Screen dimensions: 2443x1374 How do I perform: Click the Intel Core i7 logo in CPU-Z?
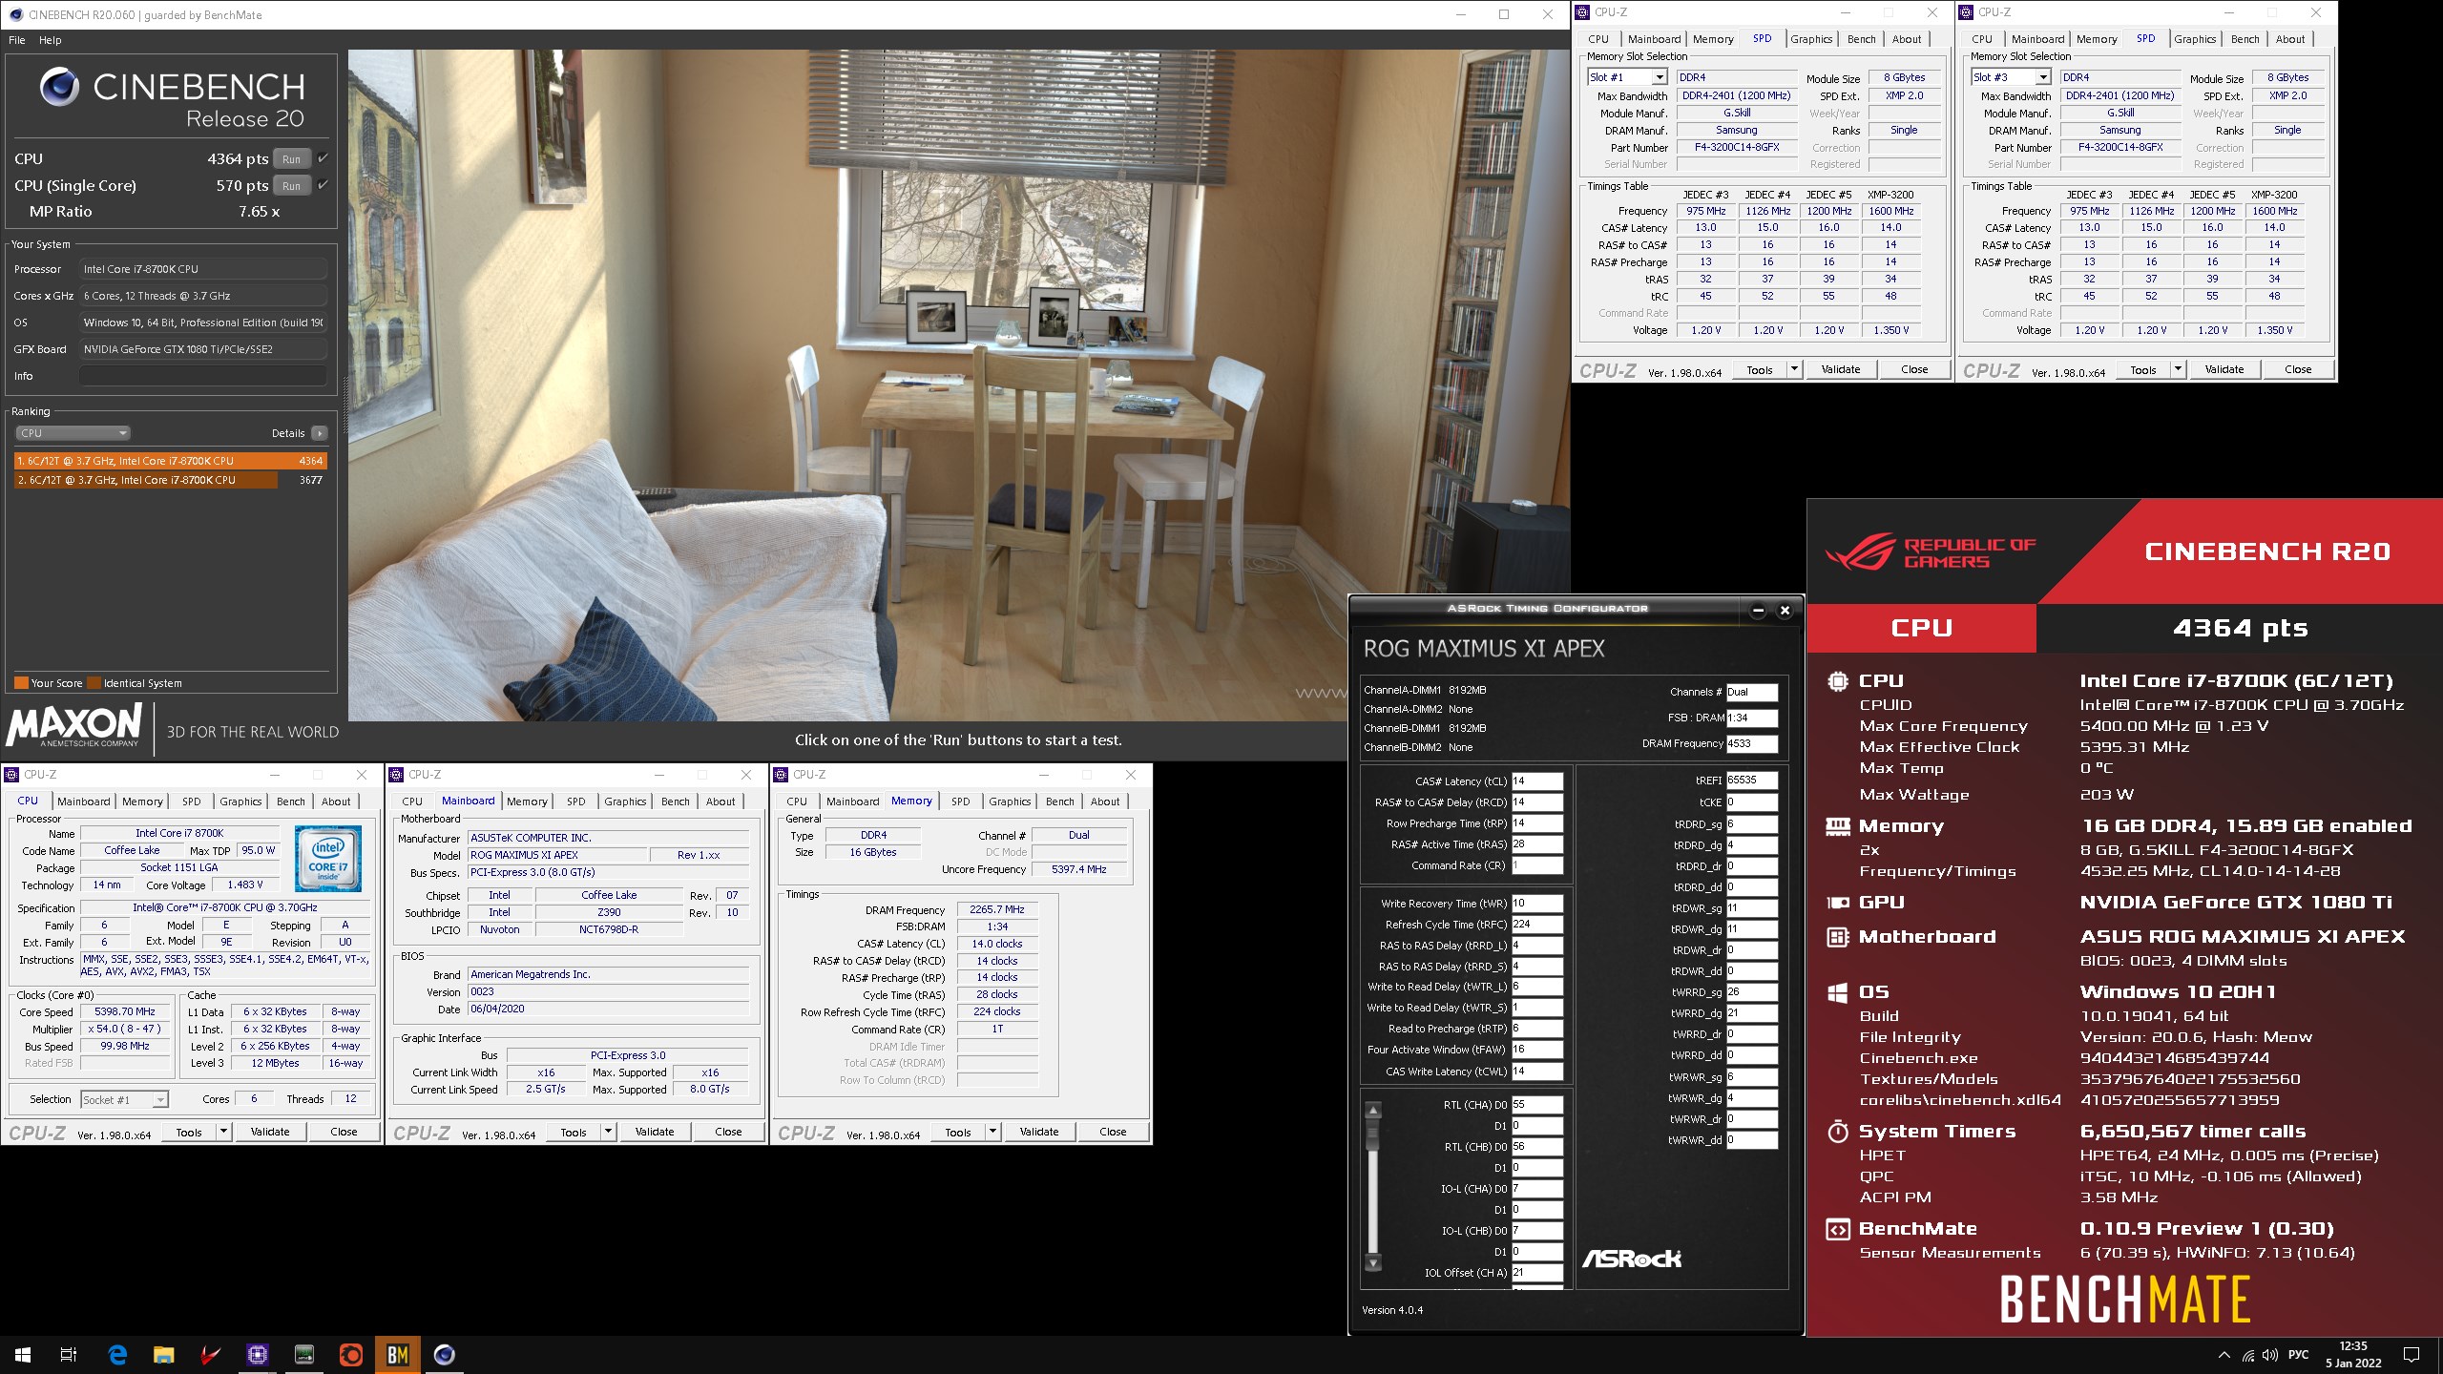(327, 859)
